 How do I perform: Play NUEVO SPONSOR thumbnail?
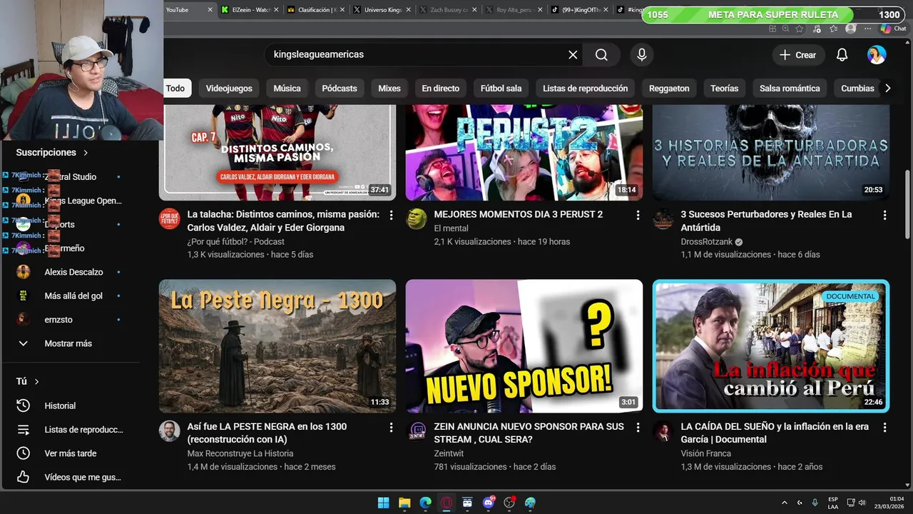(524, 346)
